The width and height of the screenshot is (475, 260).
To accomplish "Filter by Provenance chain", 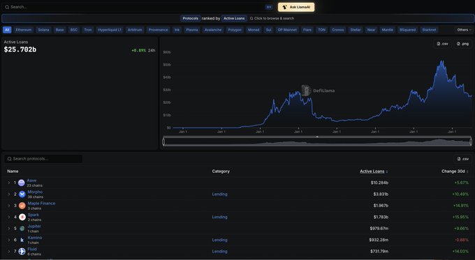I will pyautogui.click(x=158, y=30).
